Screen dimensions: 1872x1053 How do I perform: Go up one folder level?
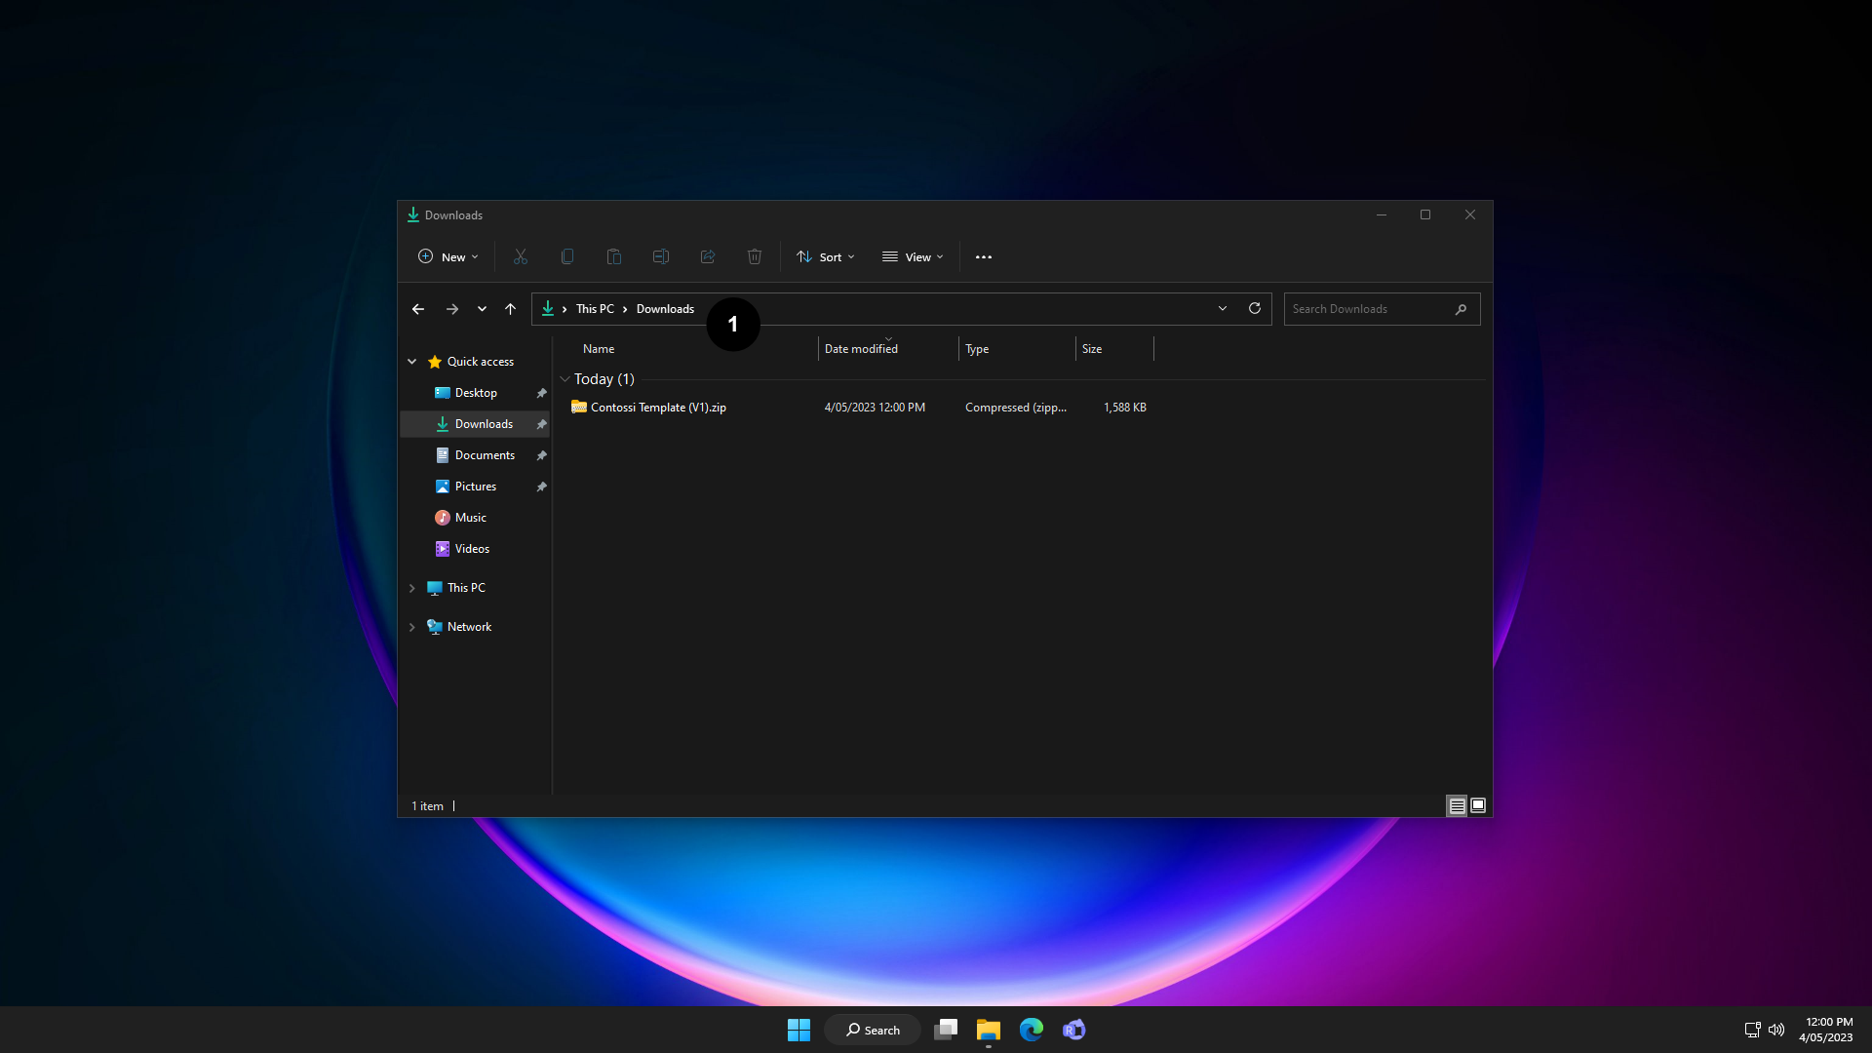click(x=510, y=309)
